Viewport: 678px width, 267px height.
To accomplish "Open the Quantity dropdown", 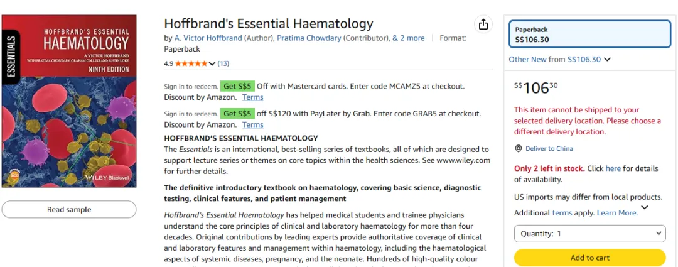I will pos(589,234).
